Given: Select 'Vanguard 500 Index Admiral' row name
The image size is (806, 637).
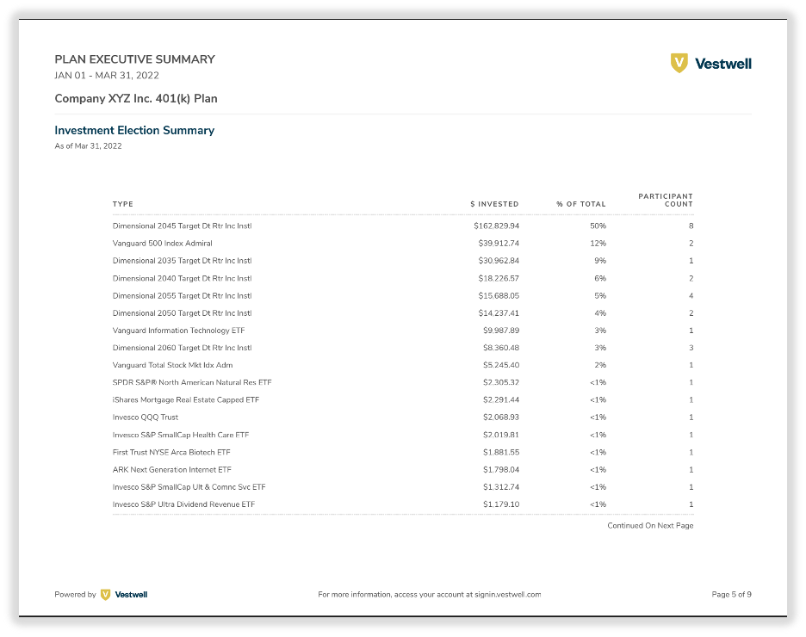Looking at the screenshot, I should pyautogui.click(x=163, y=244).
